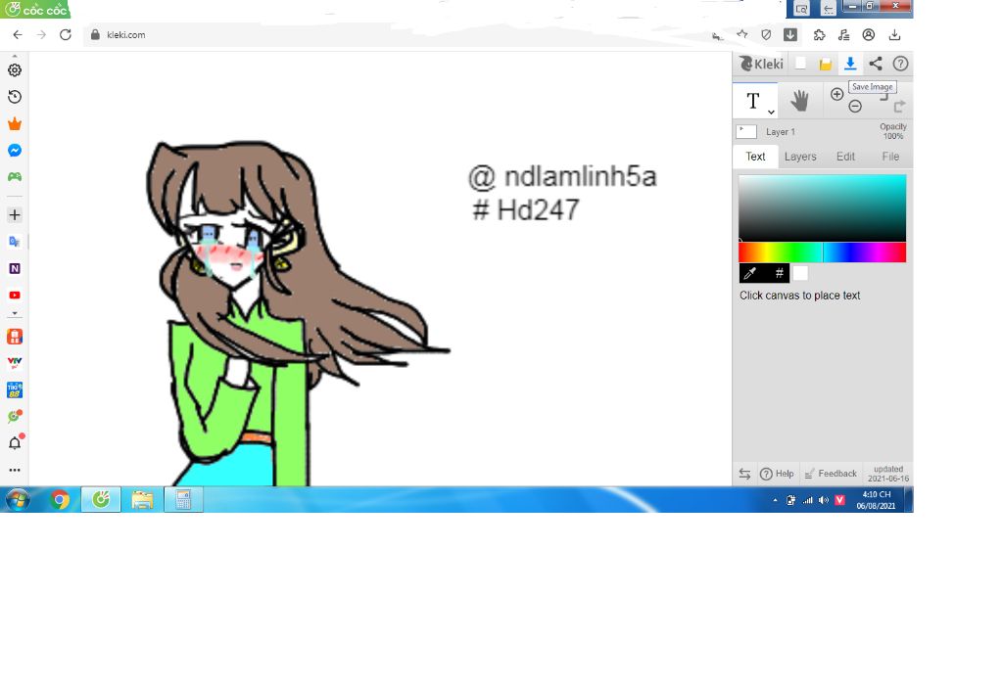
Task: Open Messenger from the sidebar
Action: [x=15, y=150]
